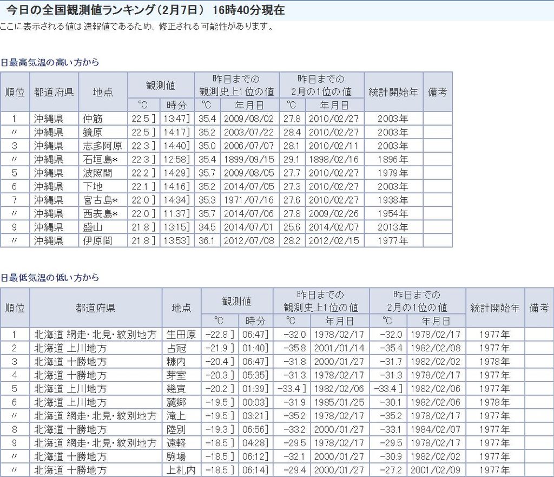Select the 鏡原 station entry

pyautogui.click(x=93, y=132)
